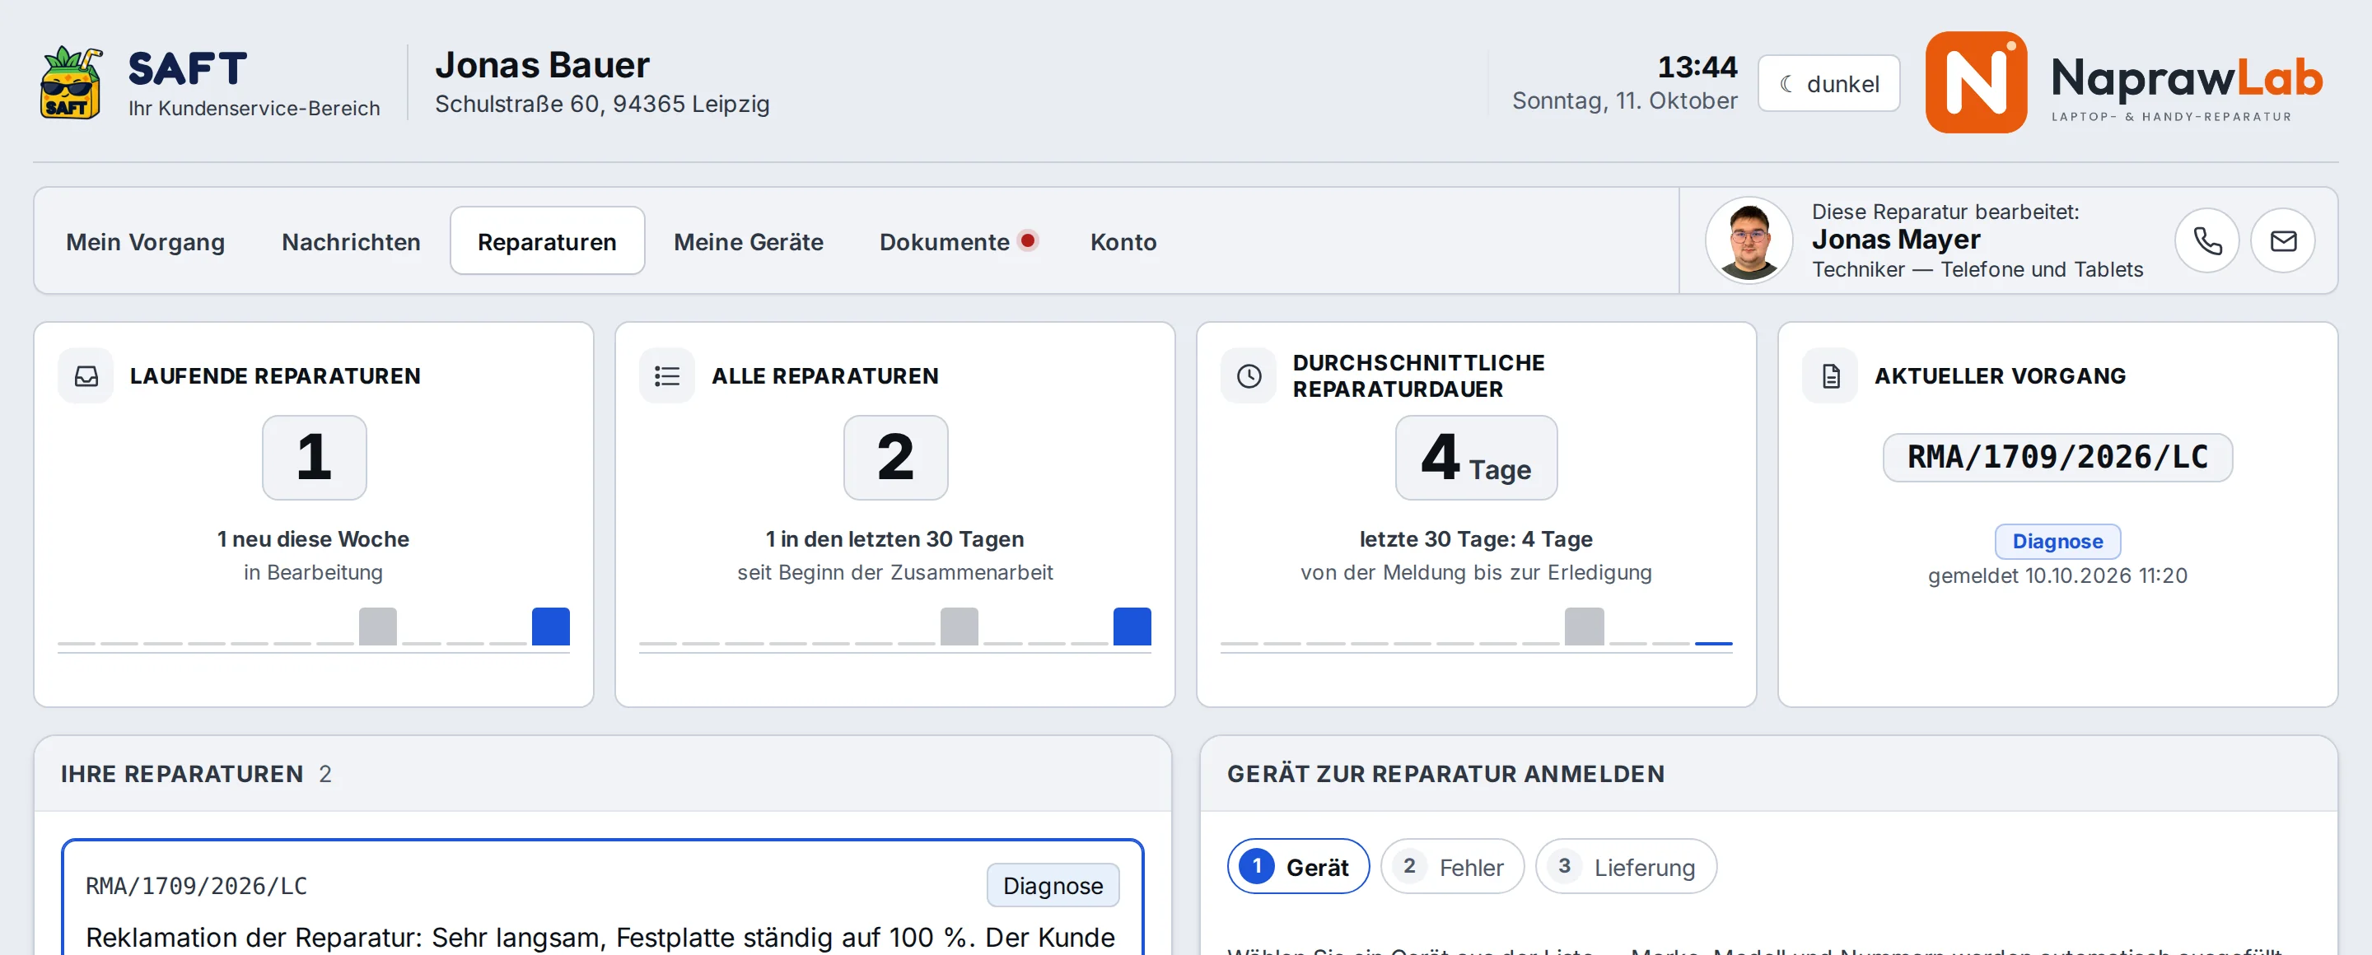
Task: Select step 1 Gerät in the wizard
Action: tap(1297, 867)
